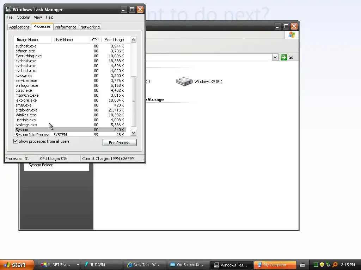Click the green CPU usage tray icon
This screenshot has width=361, height=270.
(316, 265)
